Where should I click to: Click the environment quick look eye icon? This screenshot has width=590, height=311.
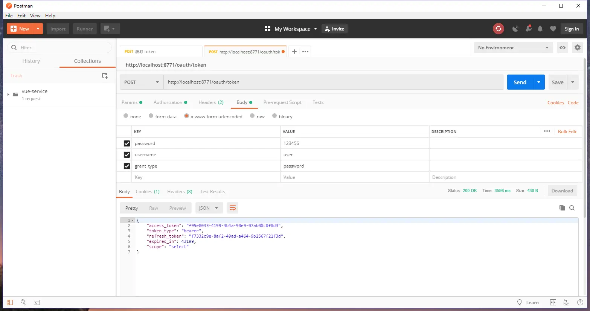(562, 47)
